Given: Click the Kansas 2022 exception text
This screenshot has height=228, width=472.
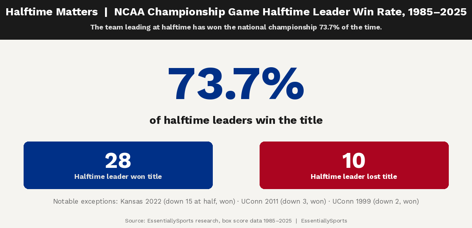Looking at the screenshot, I should [178, 201].
